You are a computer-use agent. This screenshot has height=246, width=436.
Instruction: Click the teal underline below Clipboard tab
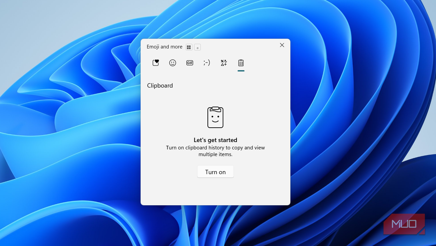(241, 71)
